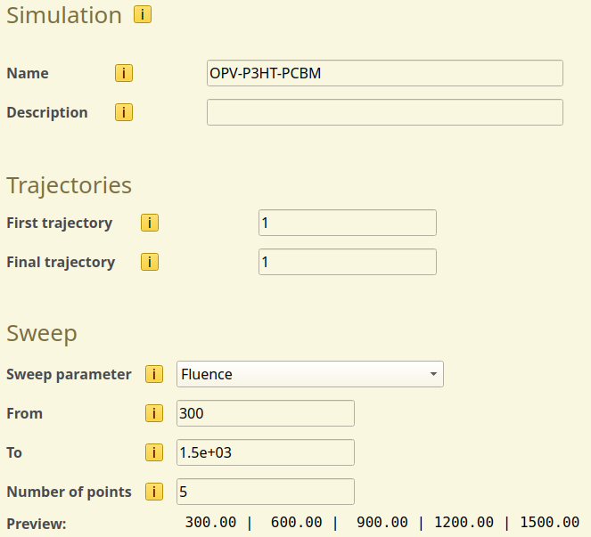Show info for Final trajectory

[x=150, y=262]
